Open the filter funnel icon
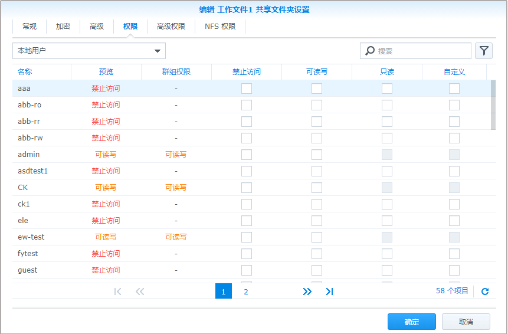 tap(484, 51)
